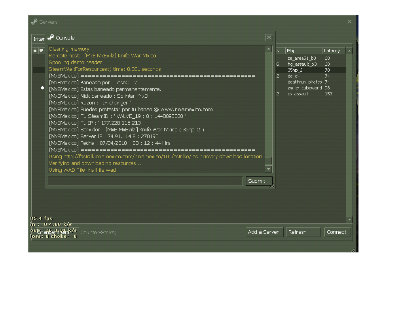The width and height of the screenshot is (402, 326).
Task: Select the de_c4 server row
Action: click(310, 76)
